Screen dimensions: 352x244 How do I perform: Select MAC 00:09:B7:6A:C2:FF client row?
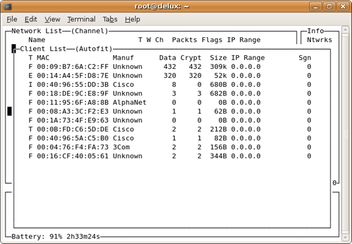pyautogui.click(x=170, y=67)
